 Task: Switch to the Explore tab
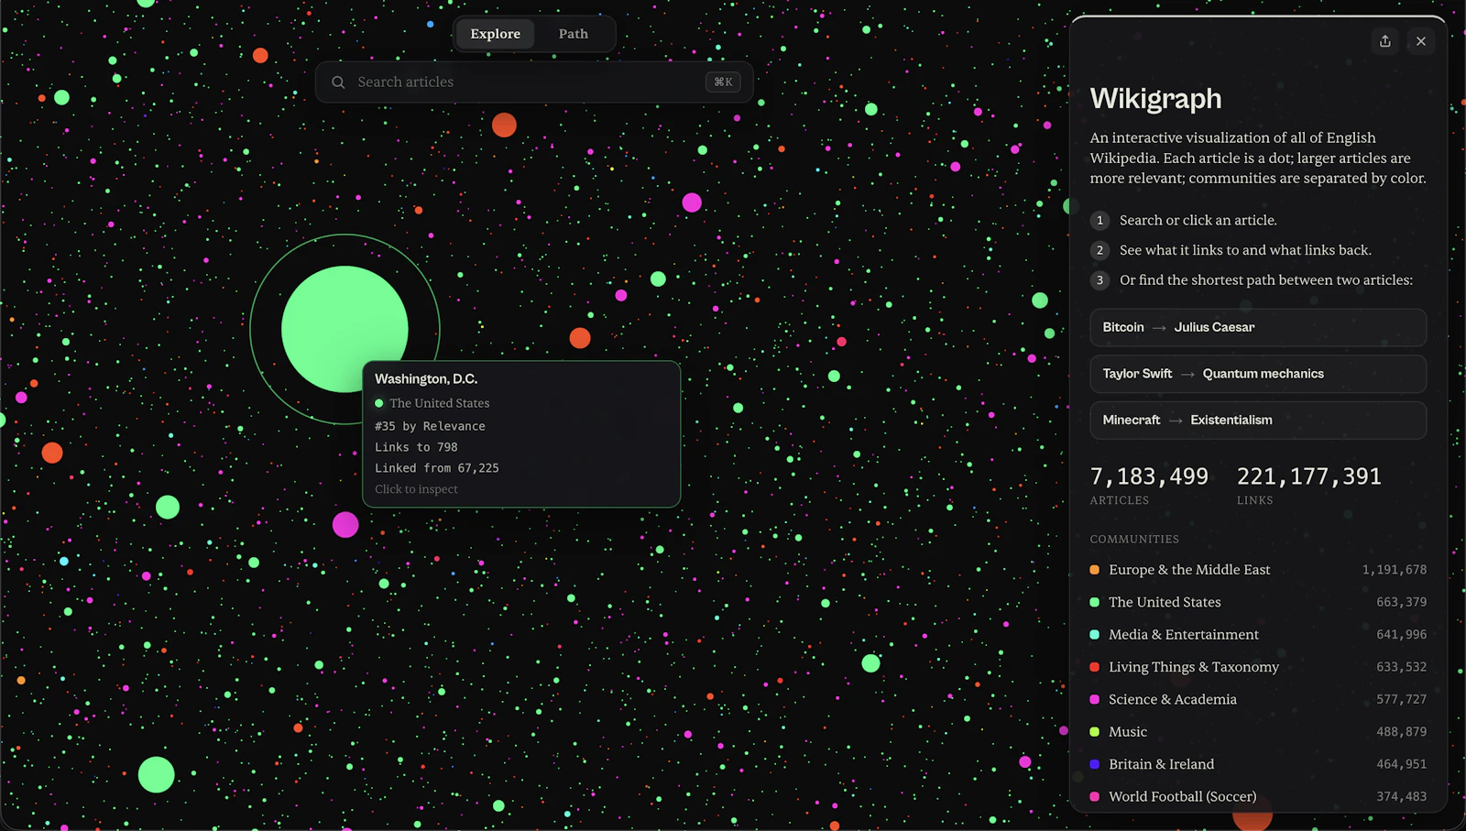tap(496, 34)
